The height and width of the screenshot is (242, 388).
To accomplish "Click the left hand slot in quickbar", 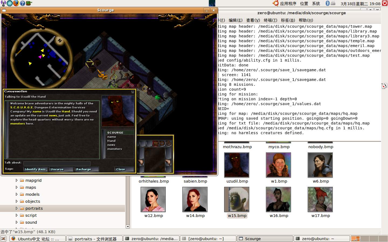I will (141, 162).
